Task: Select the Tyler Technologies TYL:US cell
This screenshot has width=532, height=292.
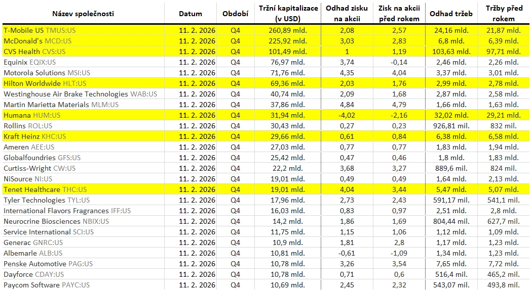Action: click(x=47, y=200)
